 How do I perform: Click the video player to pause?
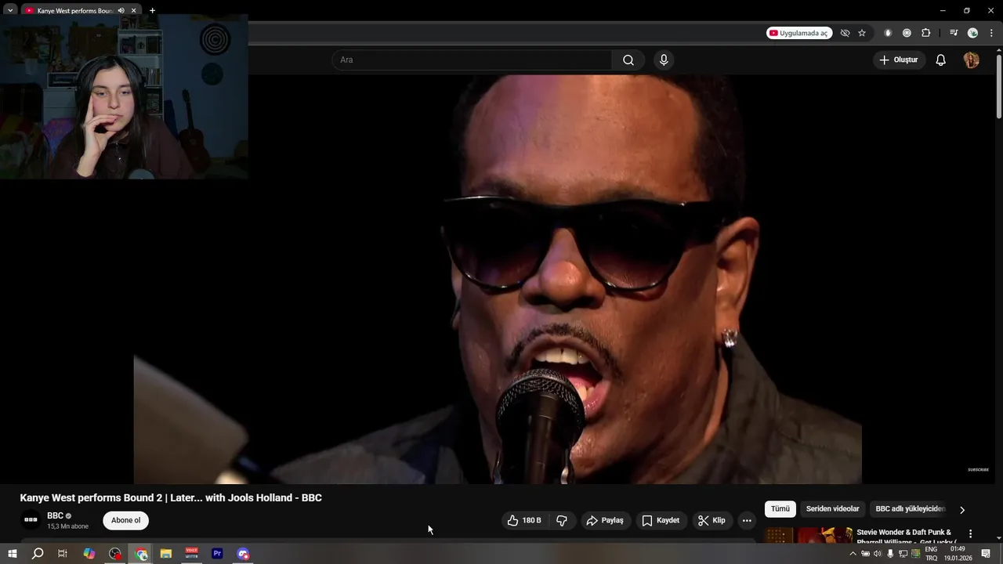pos(498,279)
